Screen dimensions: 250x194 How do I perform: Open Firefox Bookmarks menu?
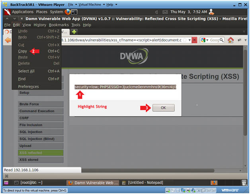59,25
